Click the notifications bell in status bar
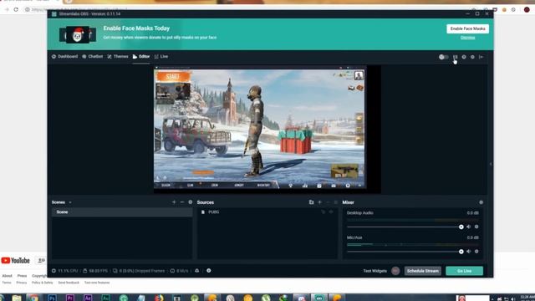535x301 pixels. pos(197,271)
